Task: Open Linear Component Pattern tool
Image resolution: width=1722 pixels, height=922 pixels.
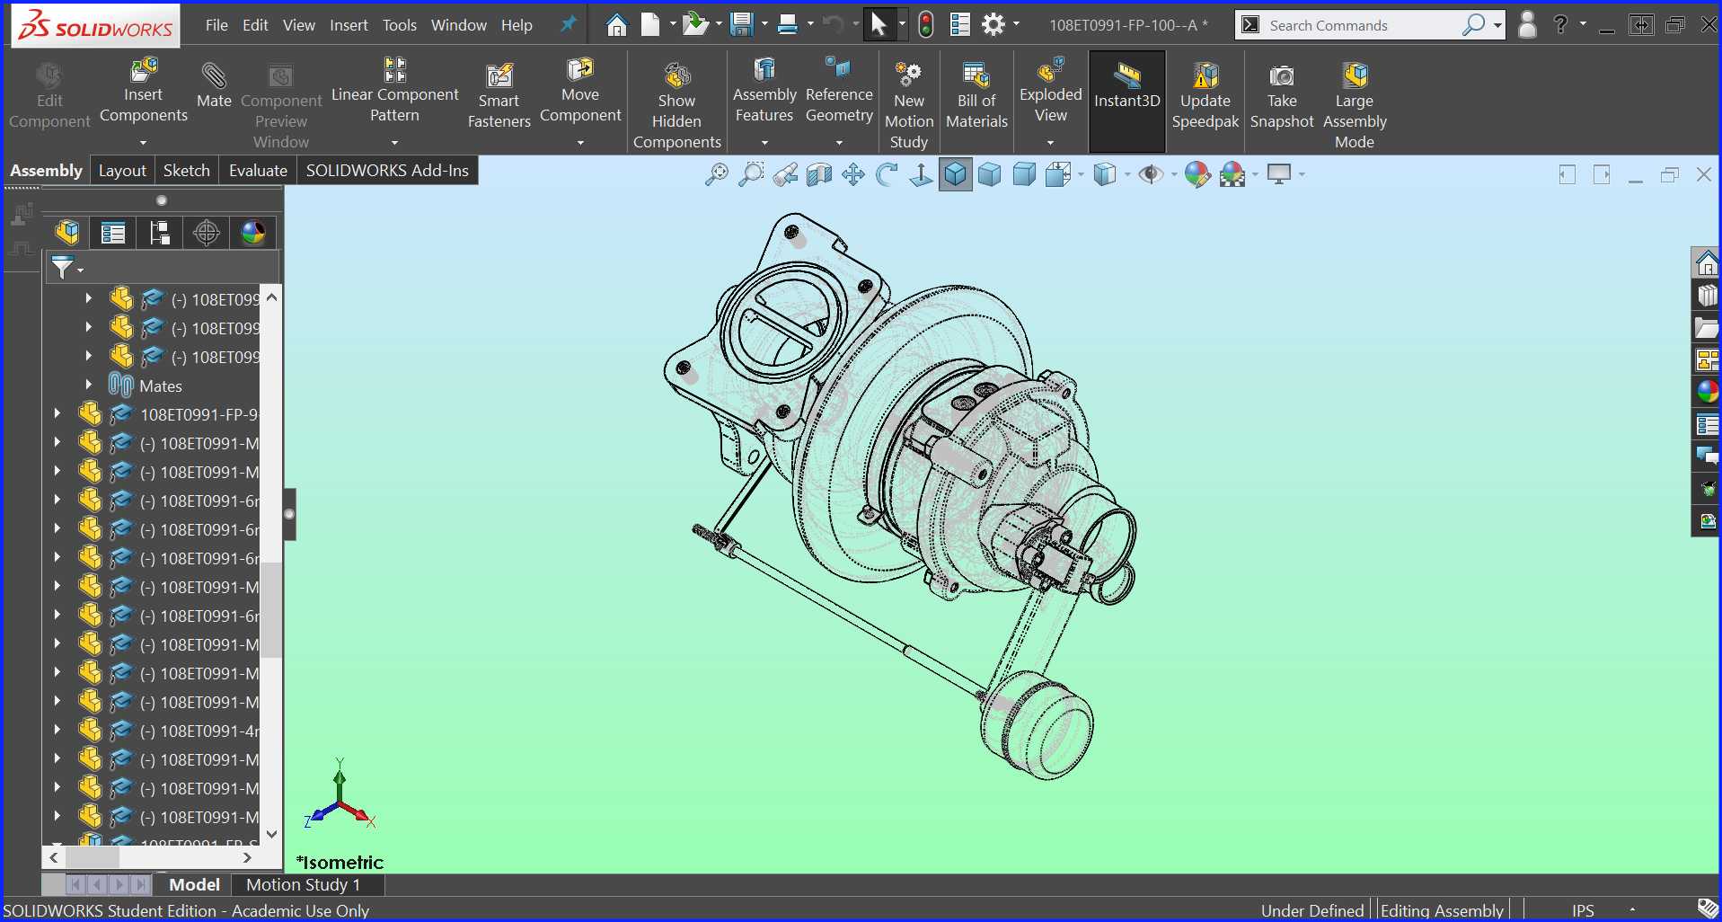Action: click(394, 92)
